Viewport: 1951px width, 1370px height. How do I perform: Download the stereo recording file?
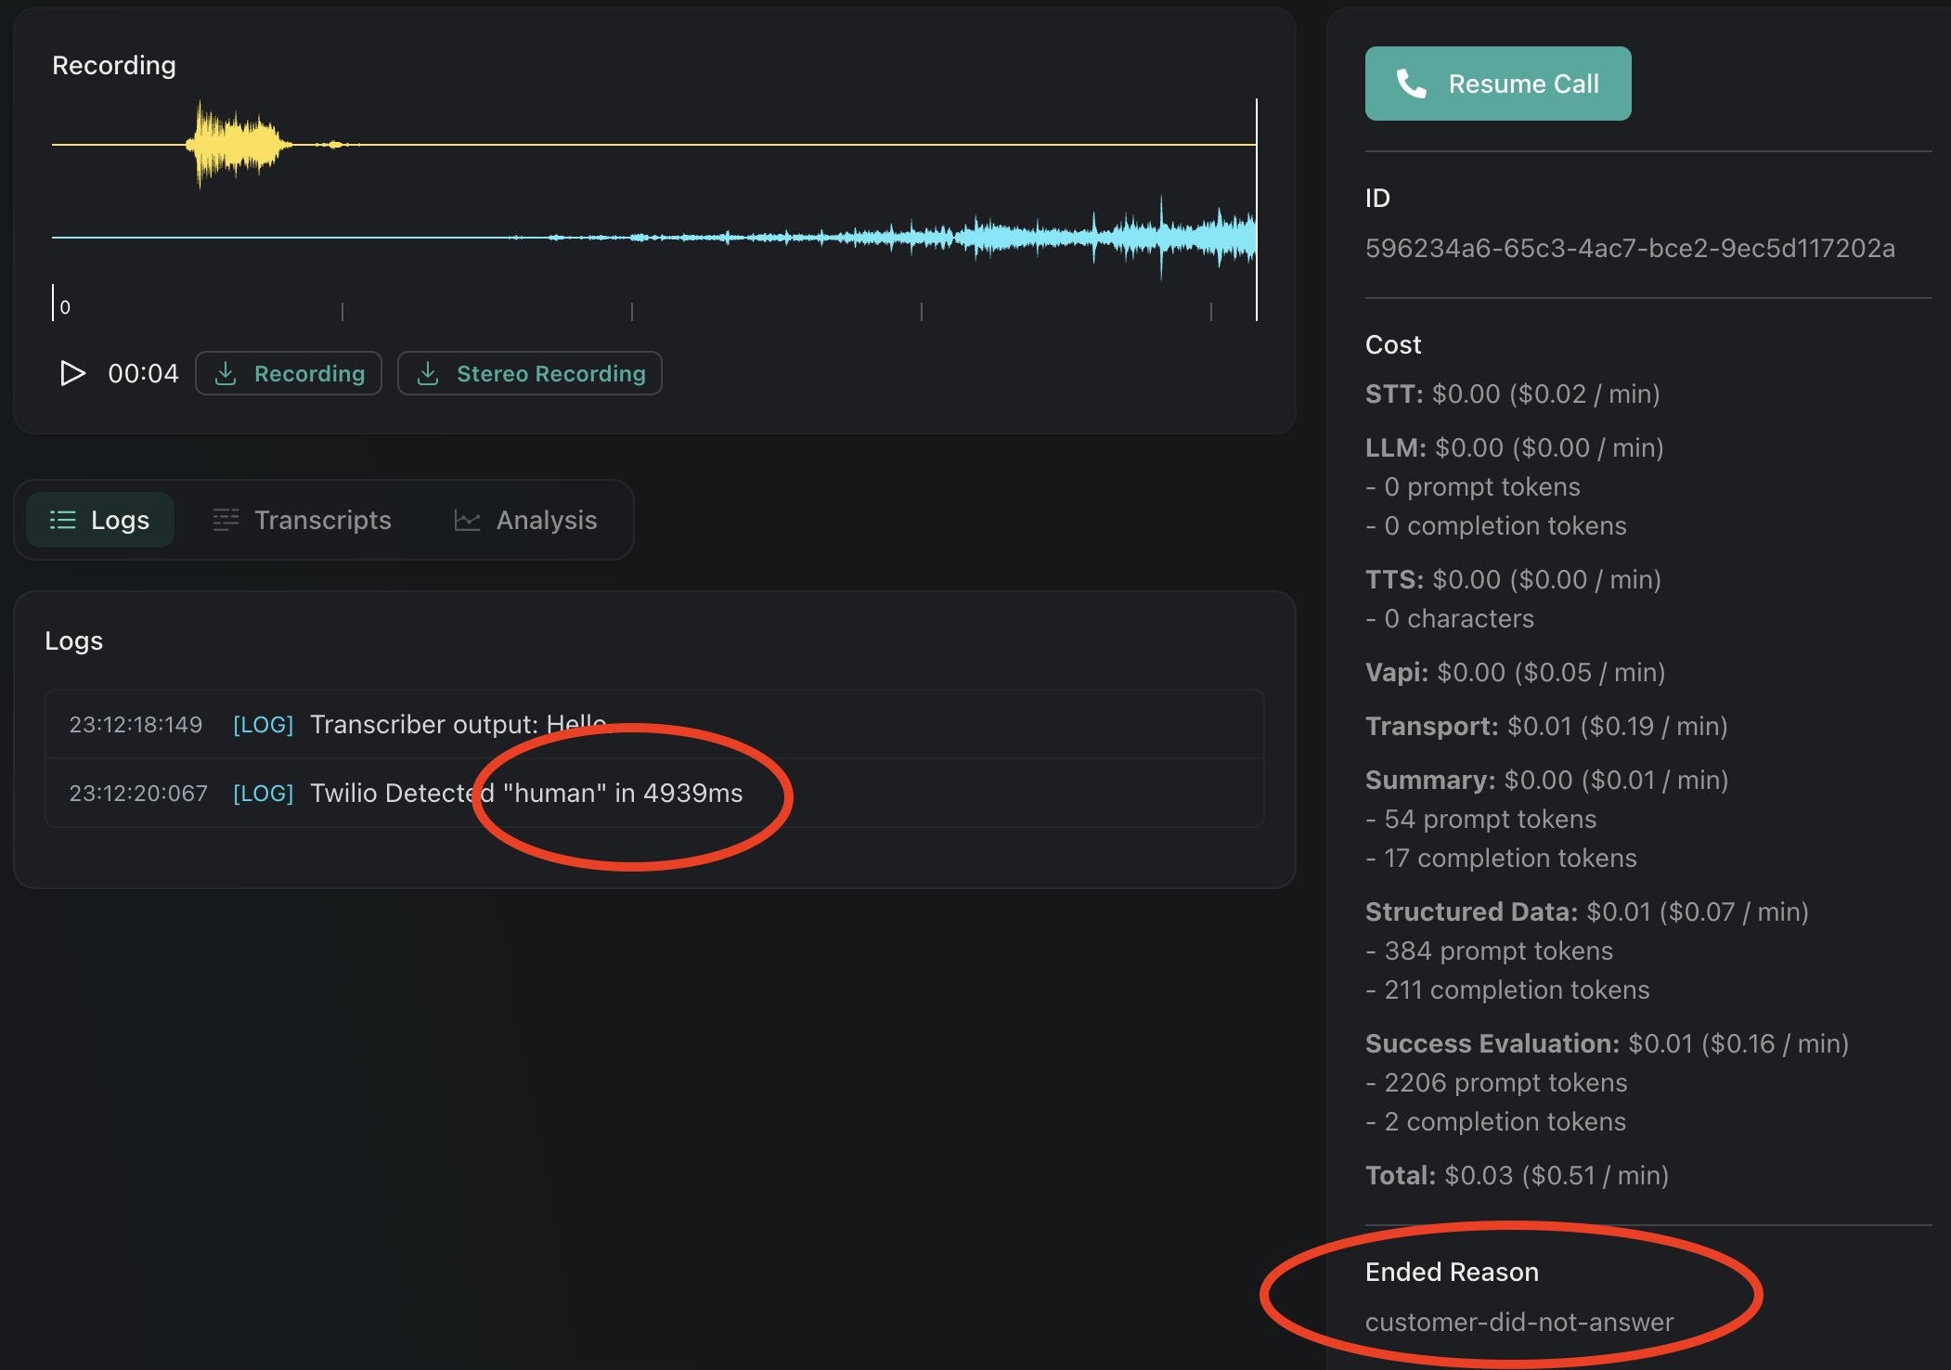pos(529,373)
